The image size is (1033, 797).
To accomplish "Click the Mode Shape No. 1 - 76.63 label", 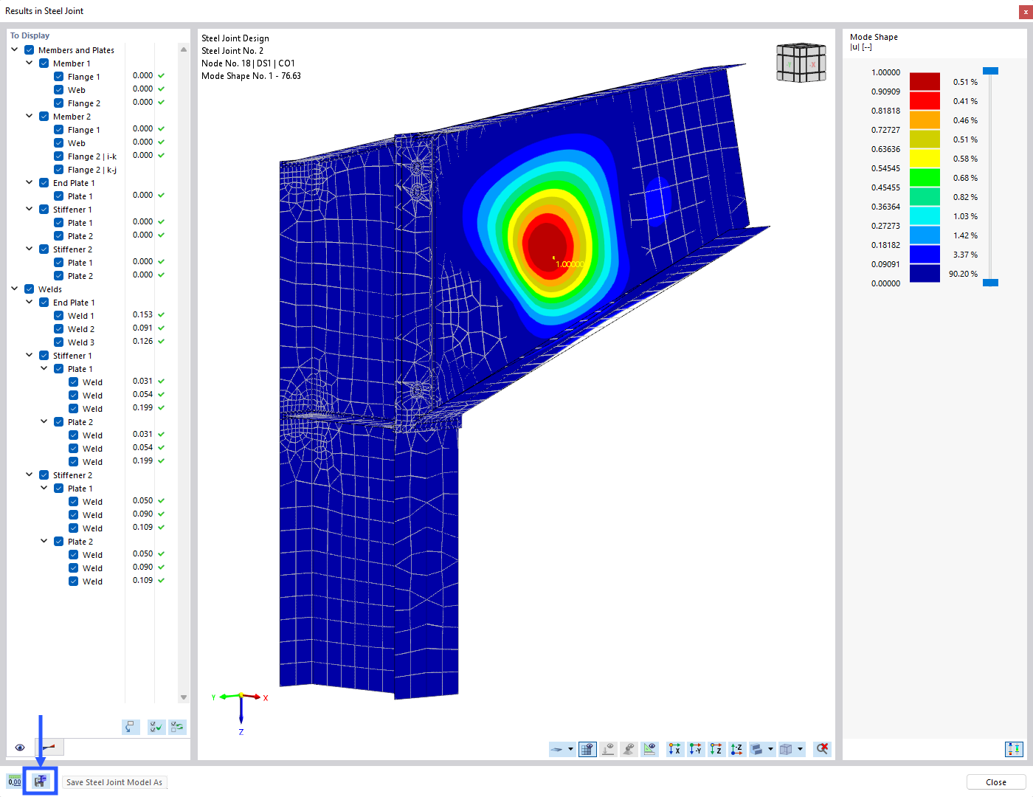I will pyautogui.click(x=252, y=76).
